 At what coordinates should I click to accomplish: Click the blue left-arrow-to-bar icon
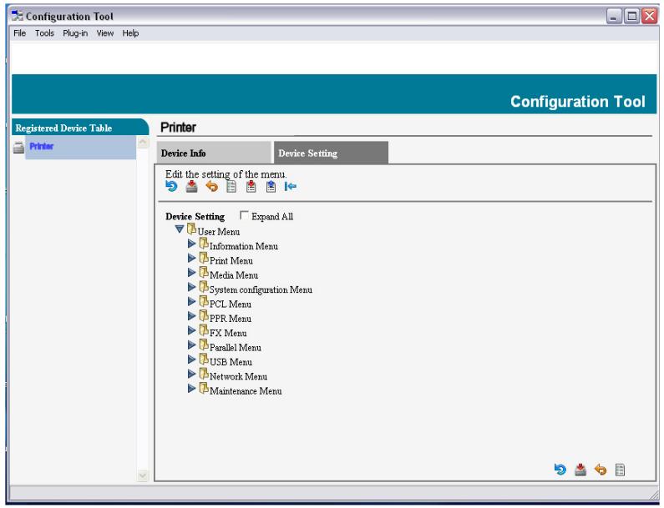click(290, 187)
